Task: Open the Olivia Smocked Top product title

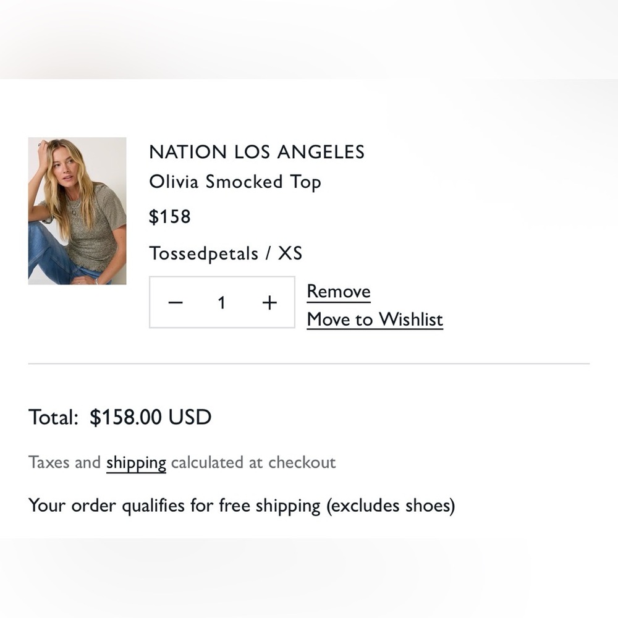Action: [x=235, y=182]
